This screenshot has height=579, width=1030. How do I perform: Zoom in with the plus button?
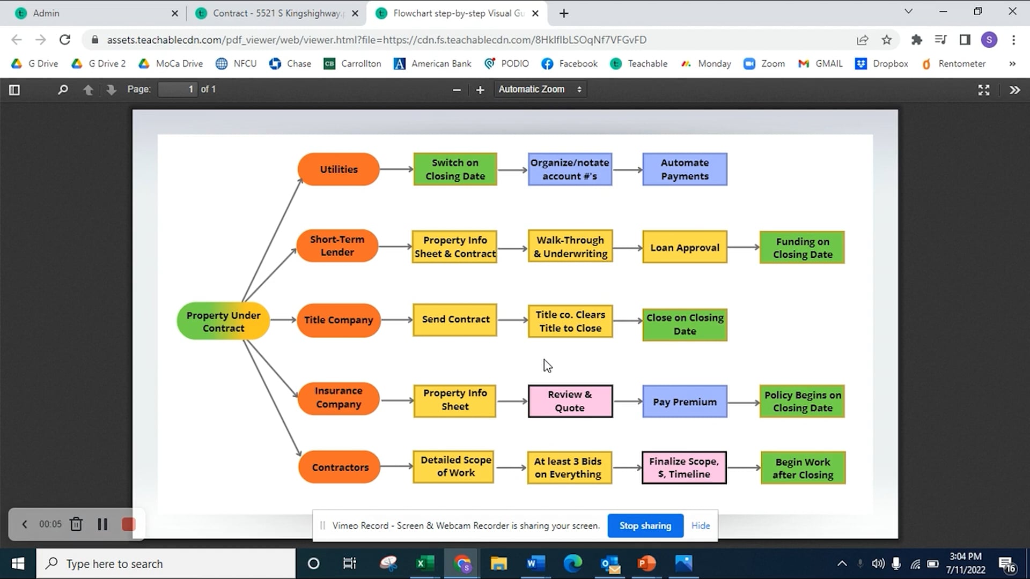click(x=480, y=90)
